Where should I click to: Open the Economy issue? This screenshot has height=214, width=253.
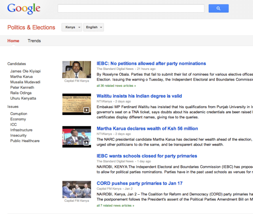[x=18, y=119]
